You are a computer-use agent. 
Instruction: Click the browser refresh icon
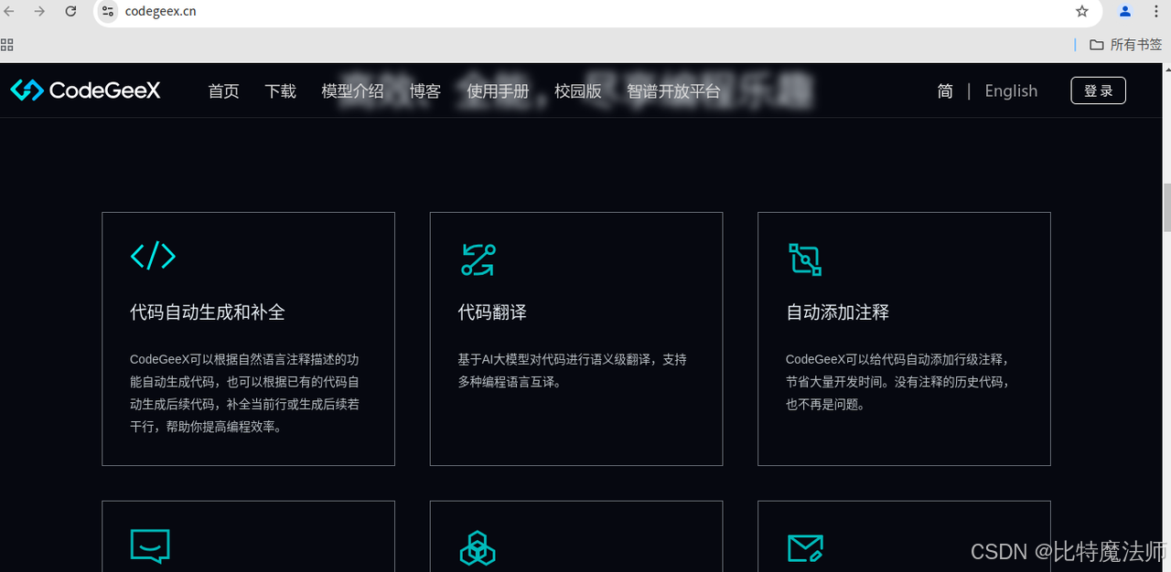[70, 13]
